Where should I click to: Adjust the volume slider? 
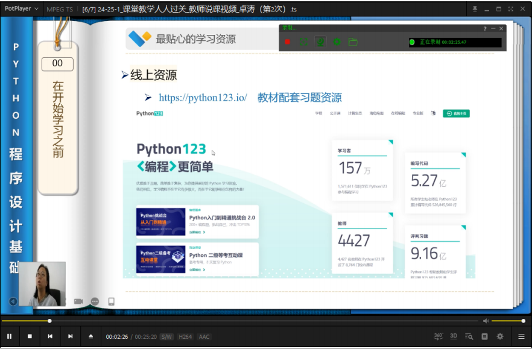(x=507, y=321)
